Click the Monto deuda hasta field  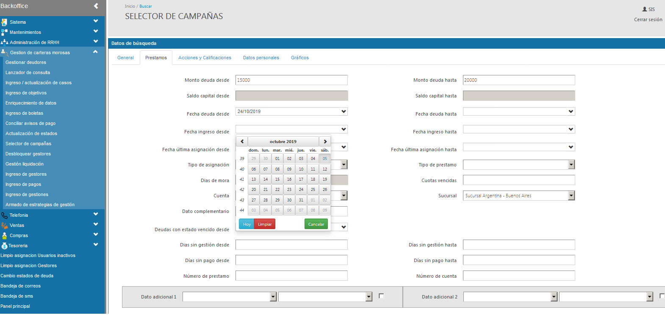(519, 80)
